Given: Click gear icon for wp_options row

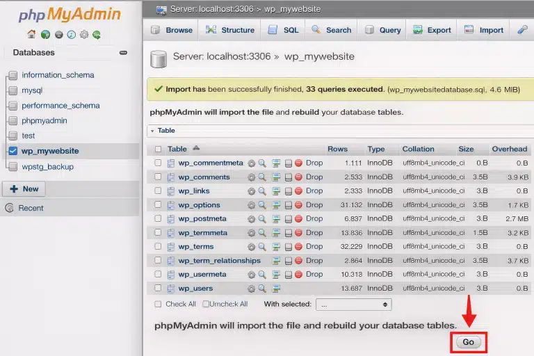Looking at the screenshot, I should click(251, 205).
